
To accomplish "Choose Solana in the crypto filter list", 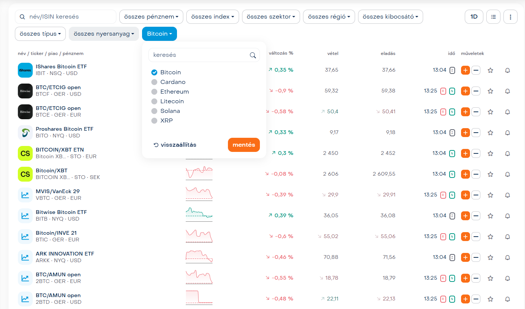I will click(154, 111).
